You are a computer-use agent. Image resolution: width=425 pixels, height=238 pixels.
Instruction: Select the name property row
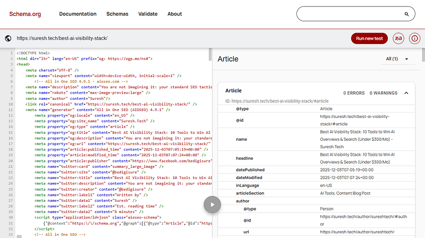pos(316,139)
